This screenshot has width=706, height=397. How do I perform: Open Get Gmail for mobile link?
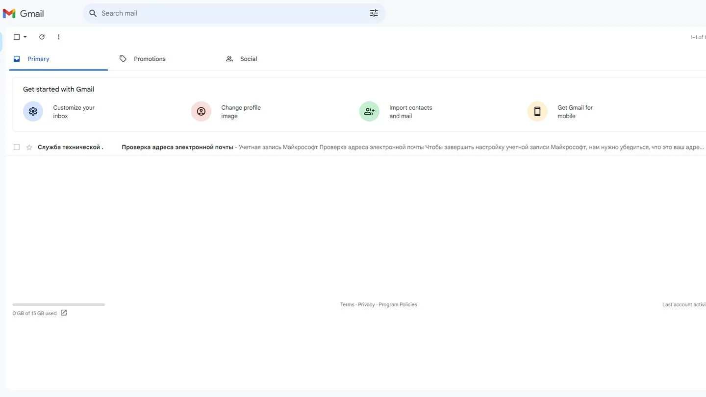click(x=575, y=112)
